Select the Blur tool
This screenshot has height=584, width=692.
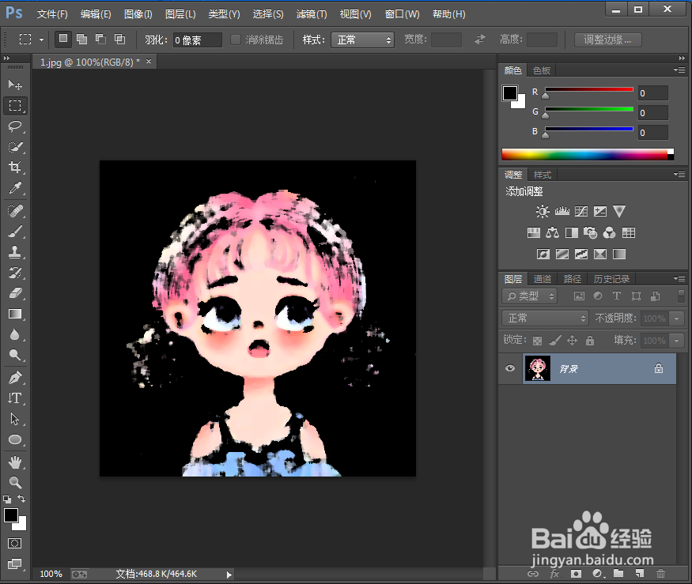(15, 334)
